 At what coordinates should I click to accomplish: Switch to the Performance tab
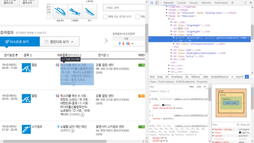(x=221, y=3)
